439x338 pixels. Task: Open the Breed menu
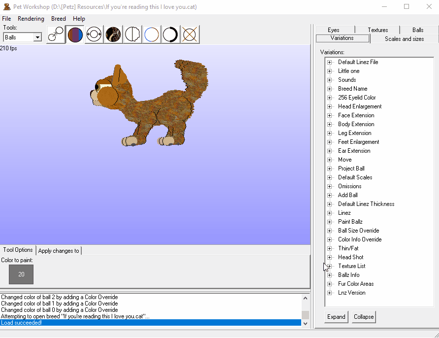(x=58, y=19)
